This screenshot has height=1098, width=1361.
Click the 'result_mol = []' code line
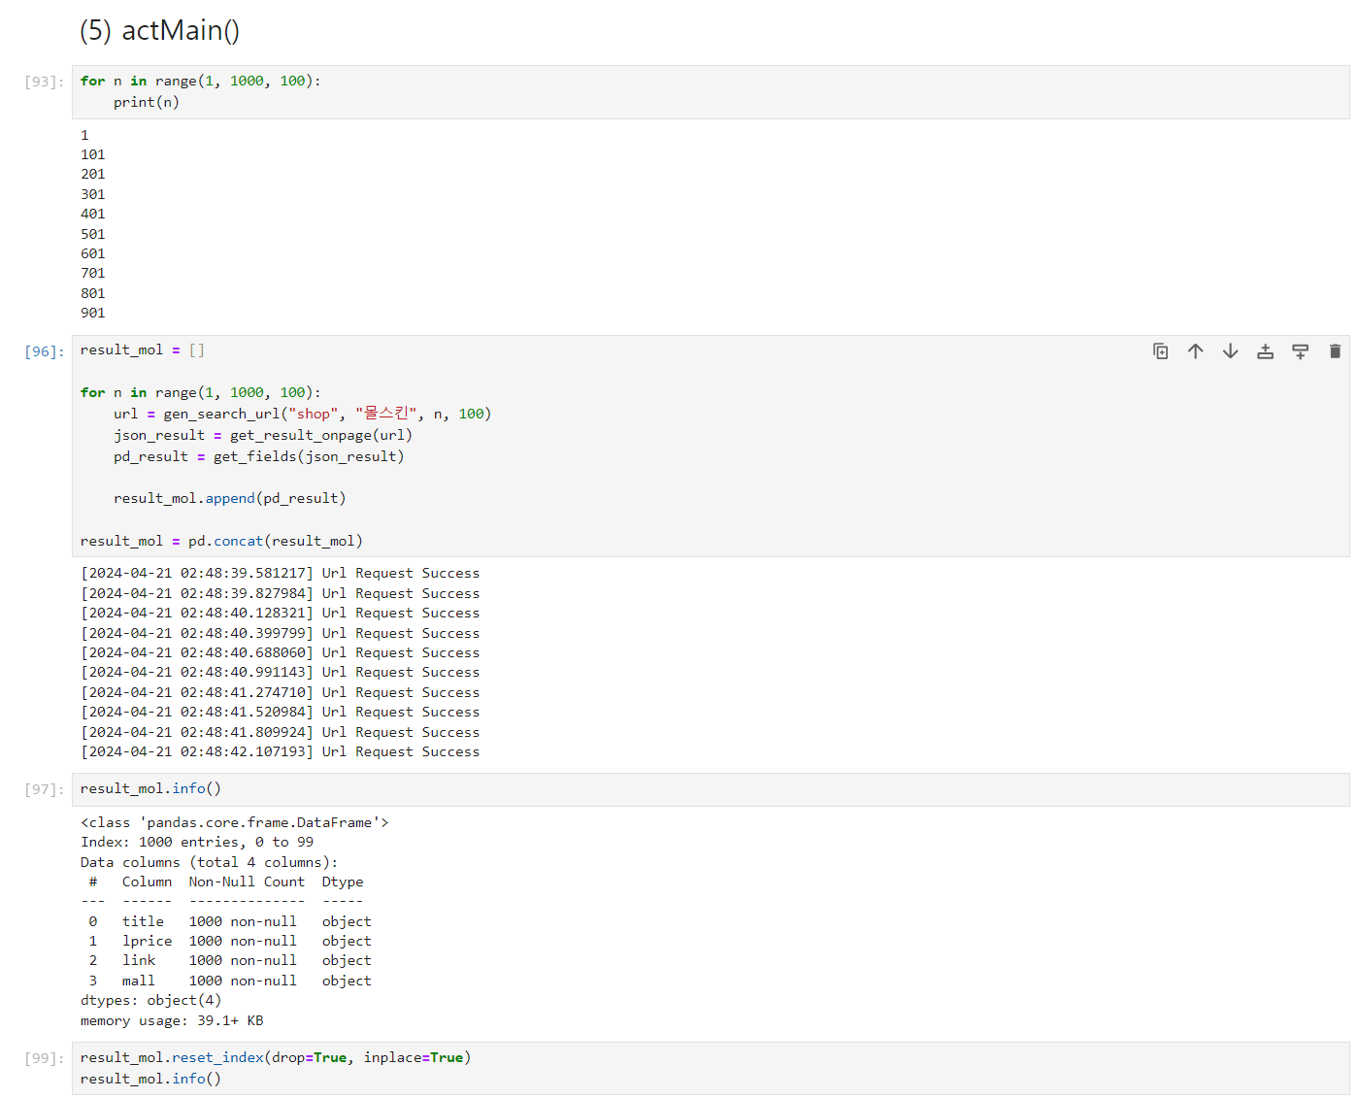point(143,350)
